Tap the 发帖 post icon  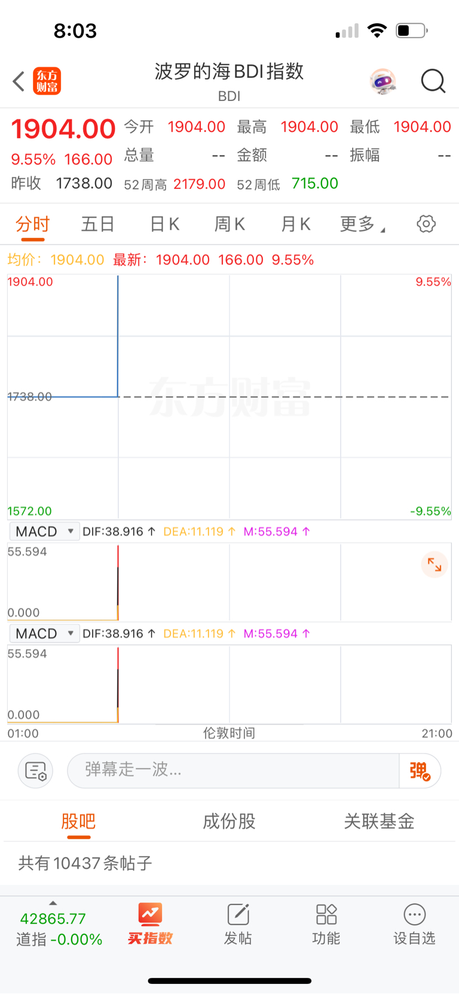(x=238, y=924)
